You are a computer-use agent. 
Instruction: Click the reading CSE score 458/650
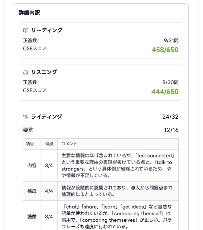[165, 50]
